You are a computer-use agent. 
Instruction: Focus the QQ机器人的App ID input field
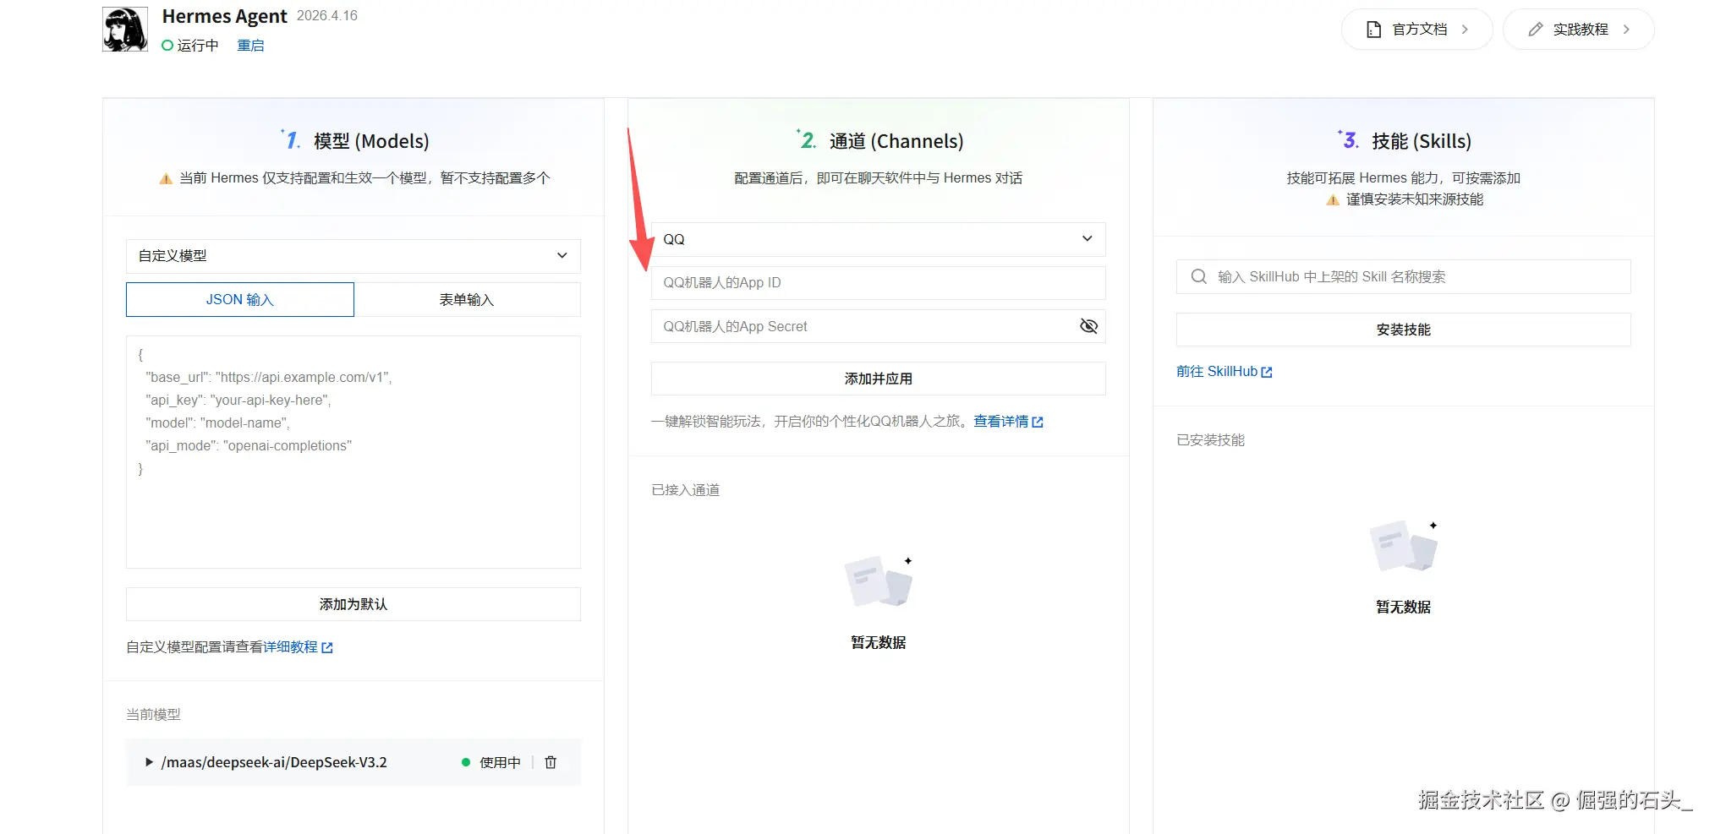878,283
